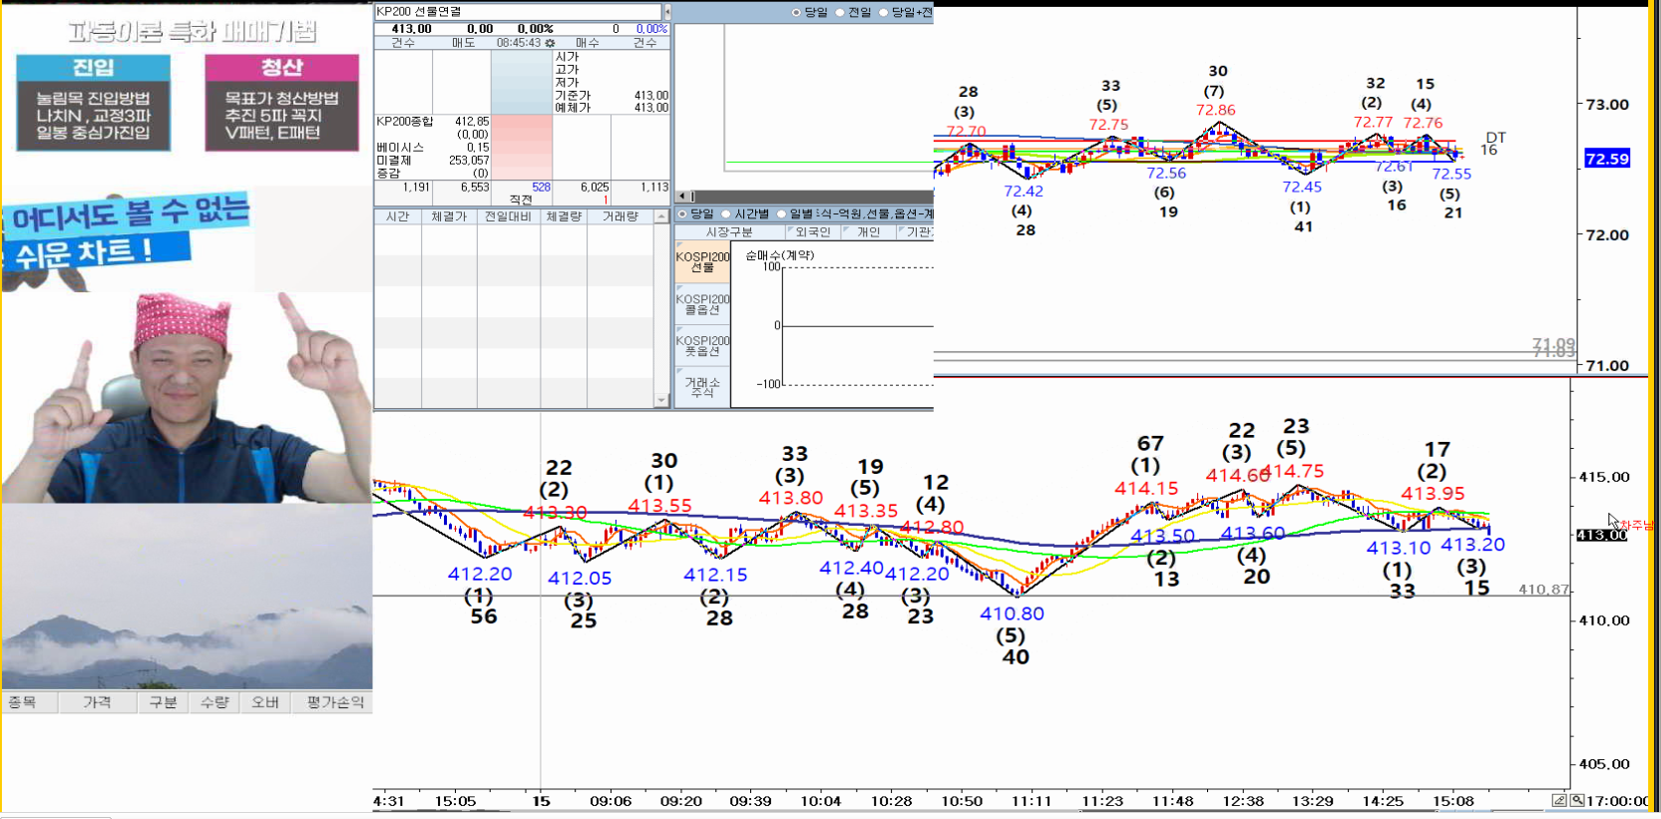Screen dimensions: 1661x819
Task: Select the top 당일 radio button
Action: tap(796, 13)
